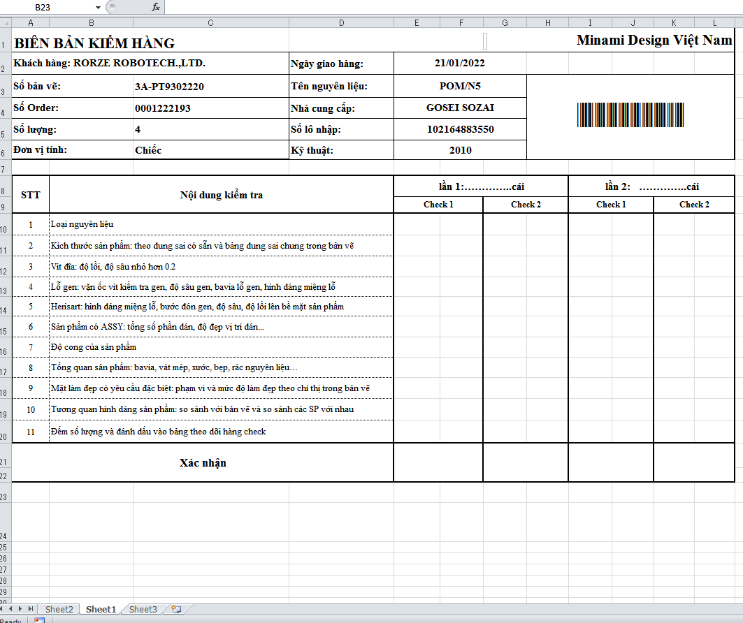Click the 'Check 1' cell under lần 1
Viewport: 743px width, 623px height.
[438, 205]
